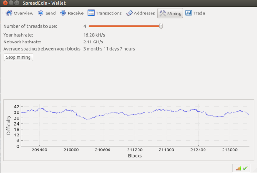
Task: Click the 'Difficulty' axis title
Action: (x=8, y=125)
